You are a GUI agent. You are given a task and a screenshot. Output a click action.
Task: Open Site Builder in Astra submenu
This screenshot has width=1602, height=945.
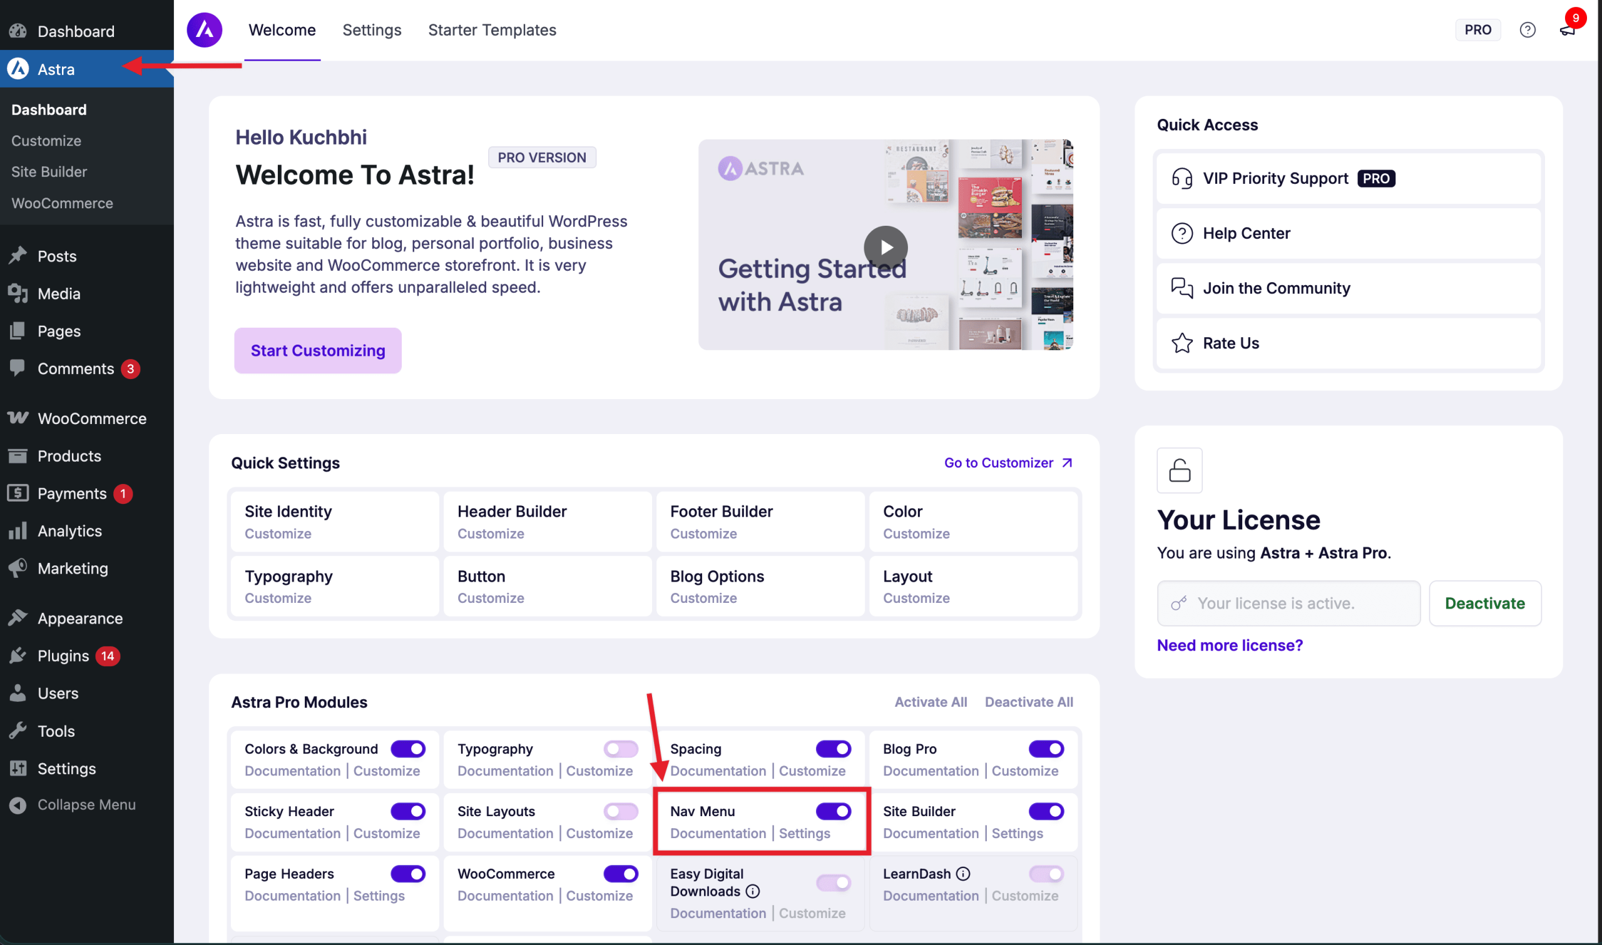tap(49, 172)
